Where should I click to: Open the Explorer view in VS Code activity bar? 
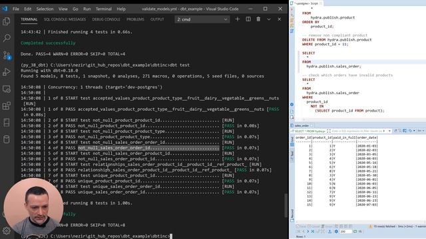[x=7, y=21]
